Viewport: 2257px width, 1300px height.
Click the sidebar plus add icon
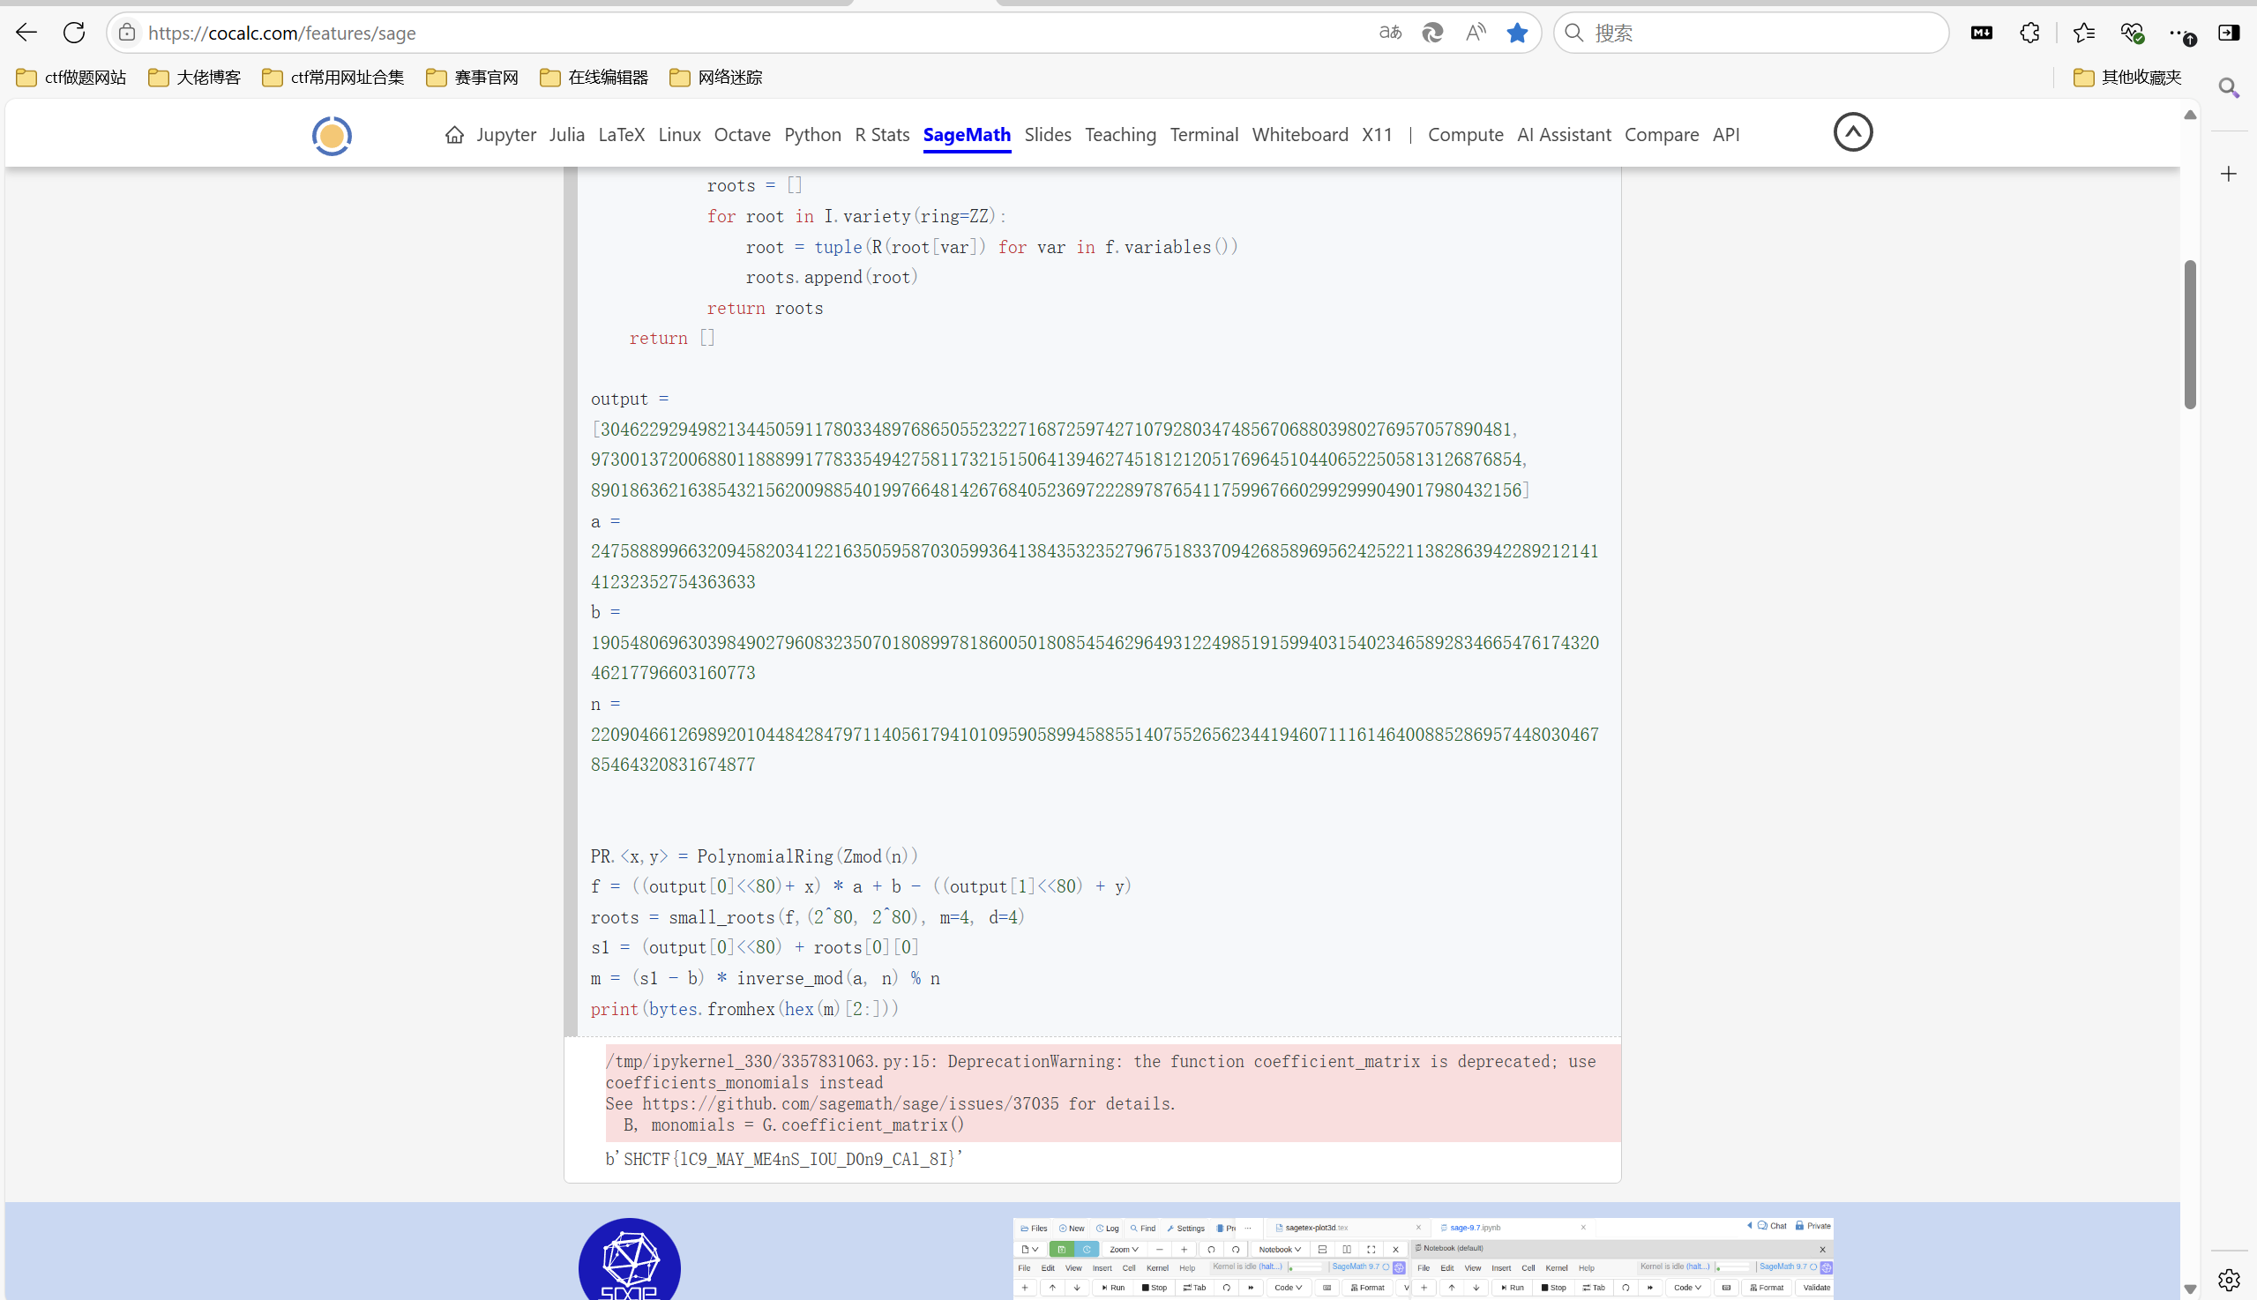pos(2229,174)
